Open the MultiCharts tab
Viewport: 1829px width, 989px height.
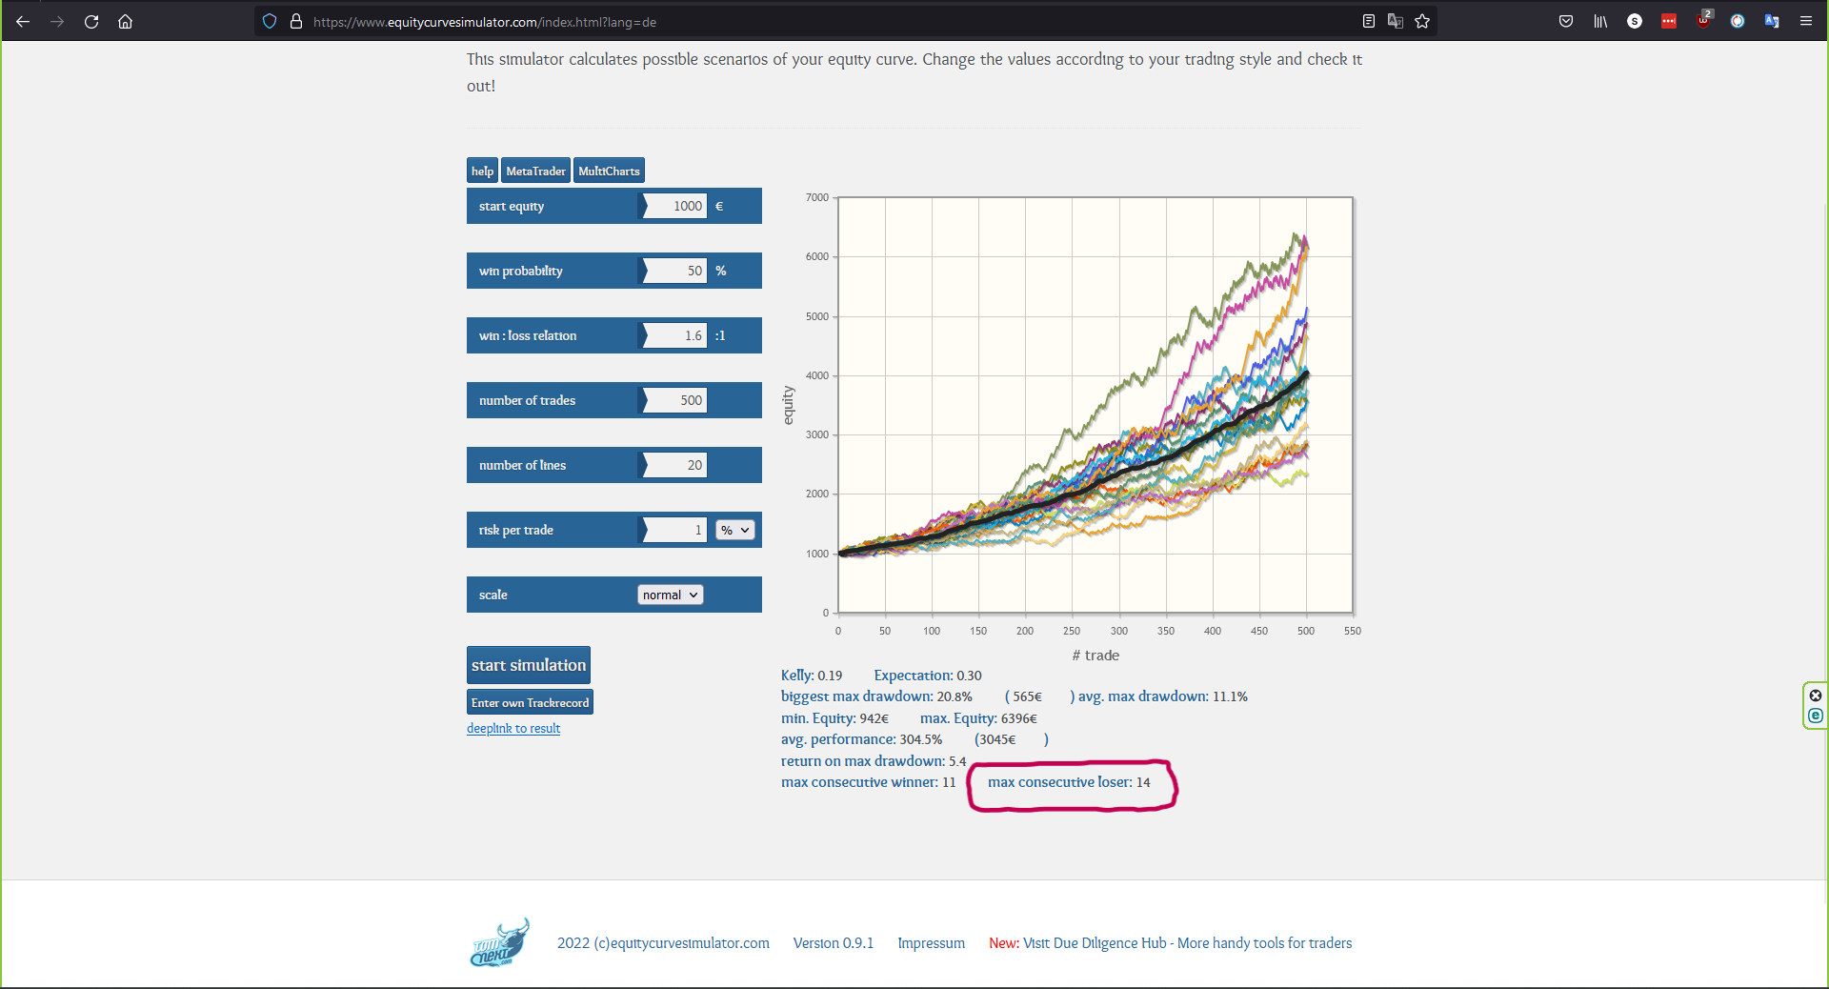pos(609,171)
